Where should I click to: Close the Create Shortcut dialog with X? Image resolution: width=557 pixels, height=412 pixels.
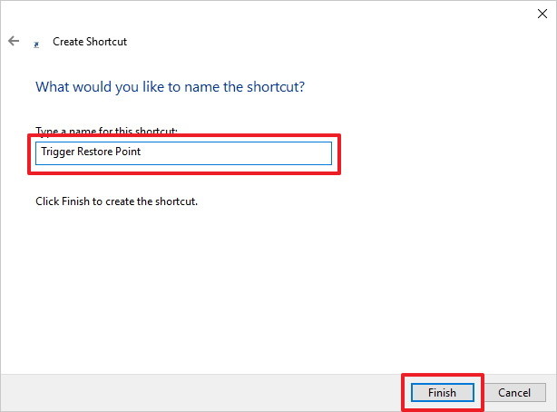[x=542, y=13]
